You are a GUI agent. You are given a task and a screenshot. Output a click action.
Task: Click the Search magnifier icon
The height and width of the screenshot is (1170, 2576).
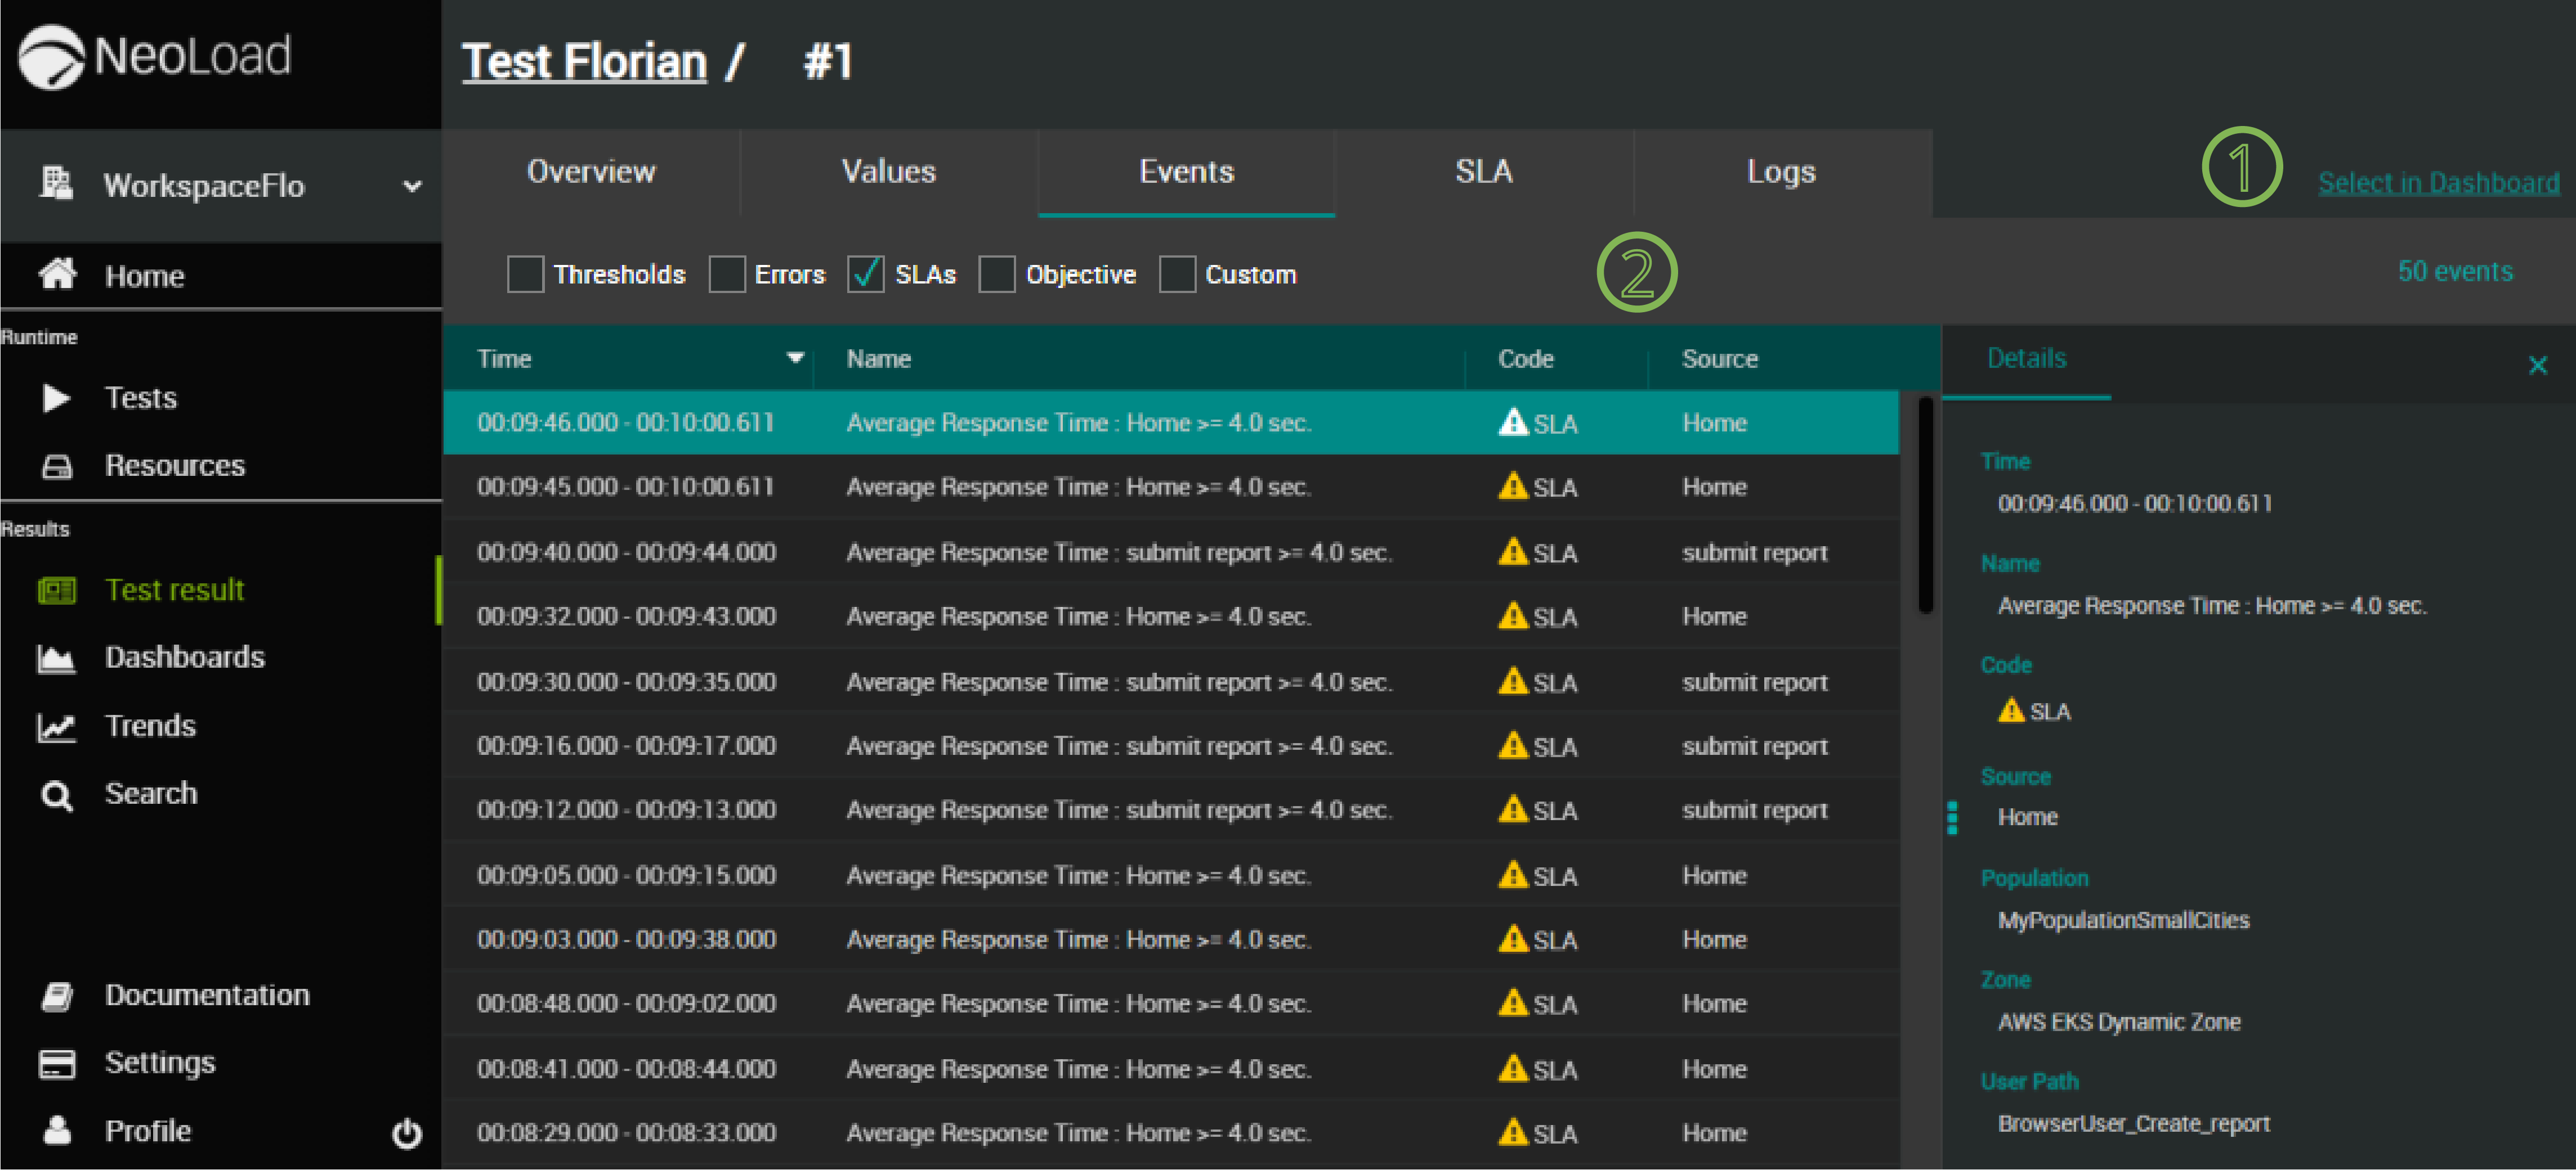coord(56,795)
